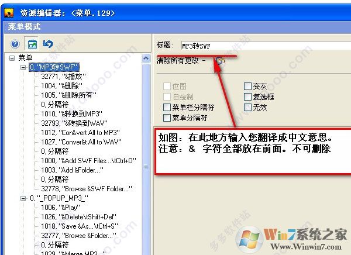Select tree item 1004, "&删除"
This screenshot has width=351, height=255.
pos(61,86)
